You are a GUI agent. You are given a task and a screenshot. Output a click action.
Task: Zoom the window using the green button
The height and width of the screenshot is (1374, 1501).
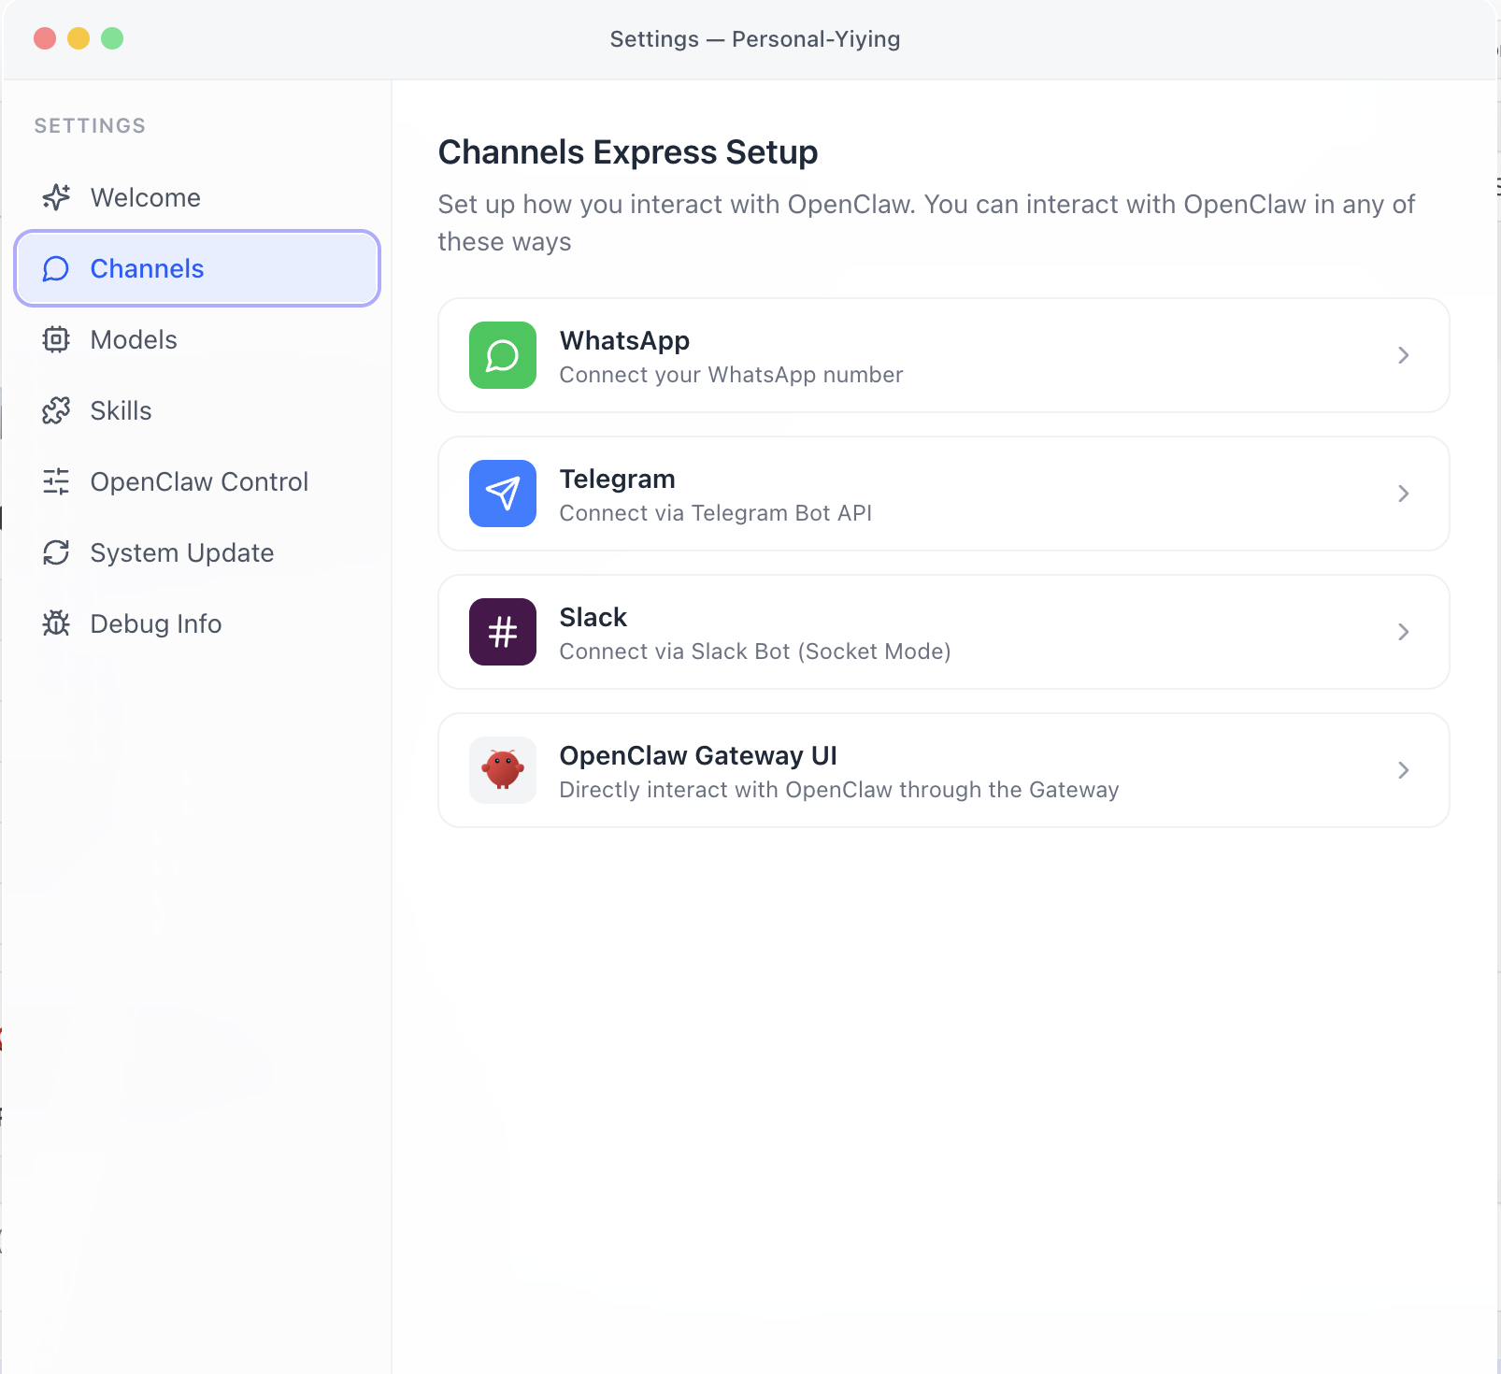112,38
